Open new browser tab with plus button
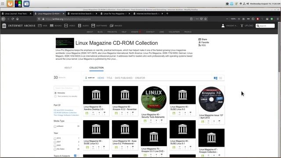This screenshot has height=158, width=281. point(167,14)
